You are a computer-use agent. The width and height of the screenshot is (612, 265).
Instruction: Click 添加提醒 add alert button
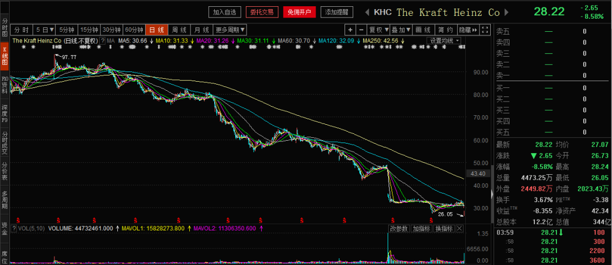tap(337, 12)
